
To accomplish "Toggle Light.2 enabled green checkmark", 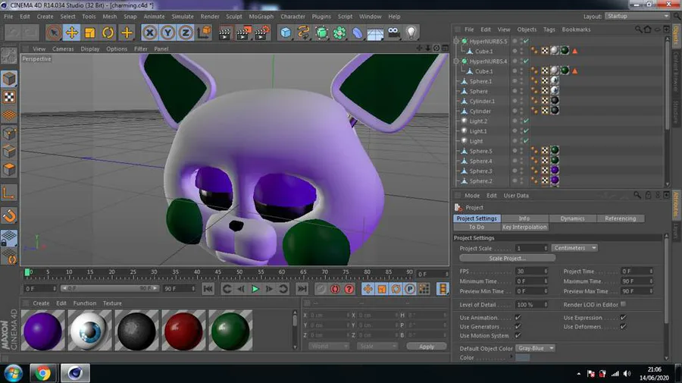I will [x=527, y=121].
